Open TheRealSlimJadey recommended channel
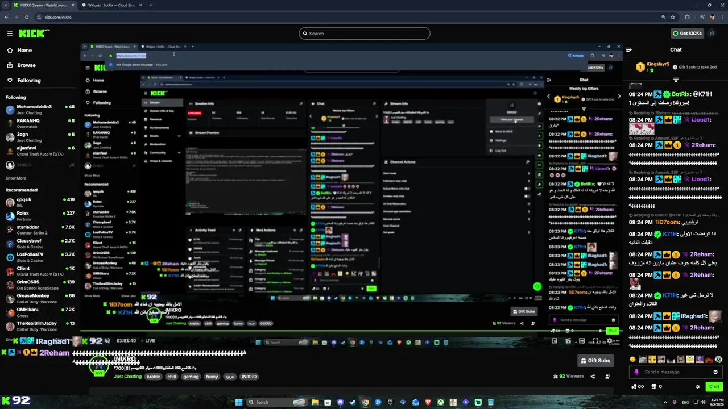 tap(40, 326)
